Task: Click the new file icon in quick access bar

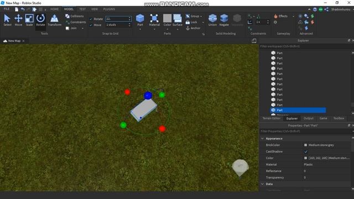Action: (17, 9)
